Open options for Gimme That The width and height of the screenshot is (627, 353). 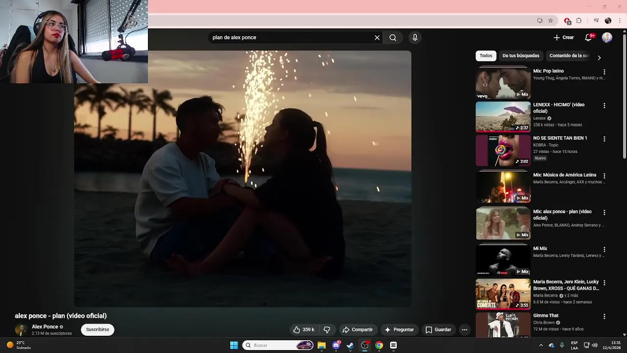pos(604,316)
